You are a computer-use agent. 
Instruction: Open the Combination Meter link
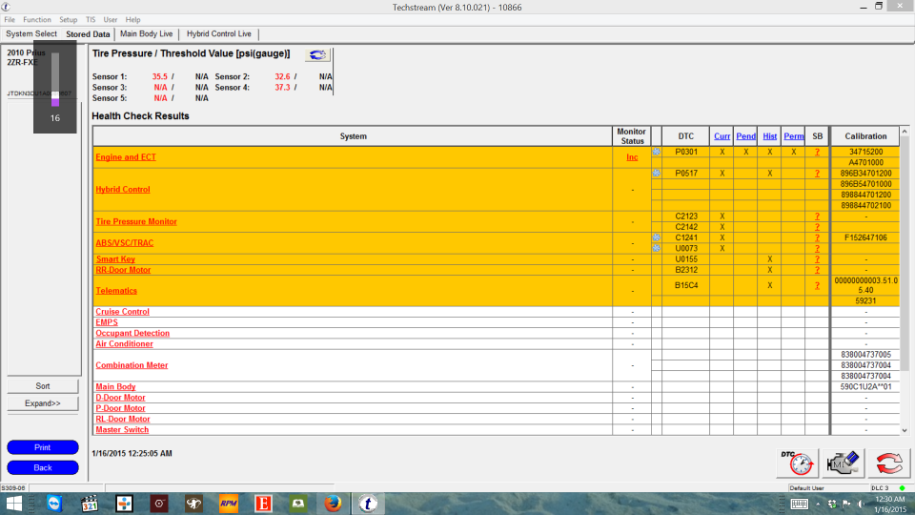click(x=132, y=365)
